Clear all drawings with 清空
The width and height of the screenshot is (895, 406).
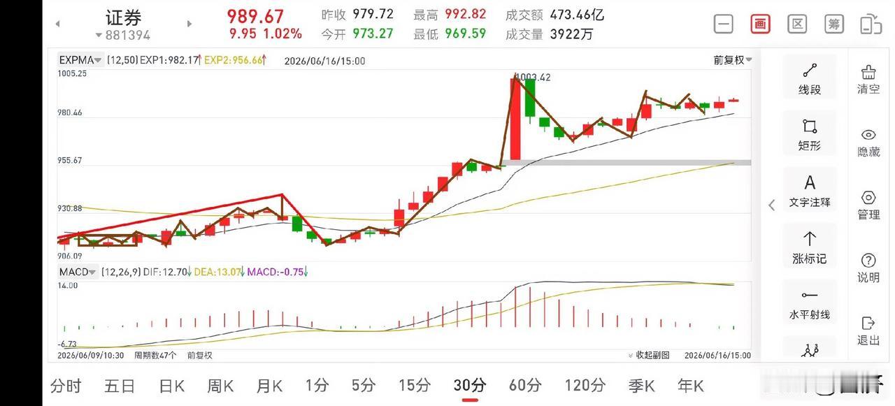(x=868, y=79)
